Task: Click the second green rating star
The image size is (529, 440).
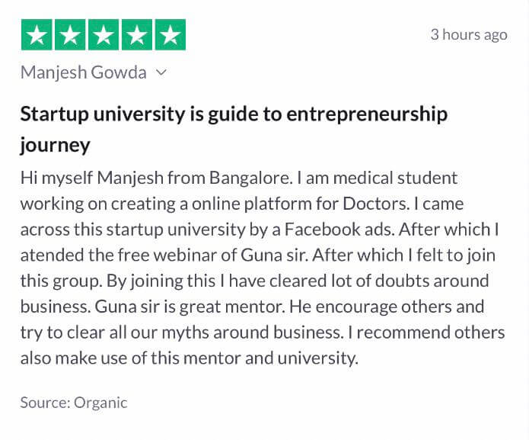Action: pos(70,35)
